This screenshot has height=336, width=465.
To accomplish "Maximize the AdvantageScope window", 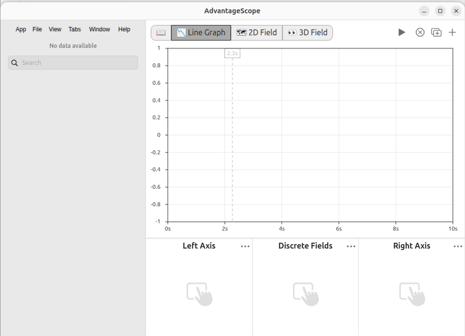I will (440, 11).
